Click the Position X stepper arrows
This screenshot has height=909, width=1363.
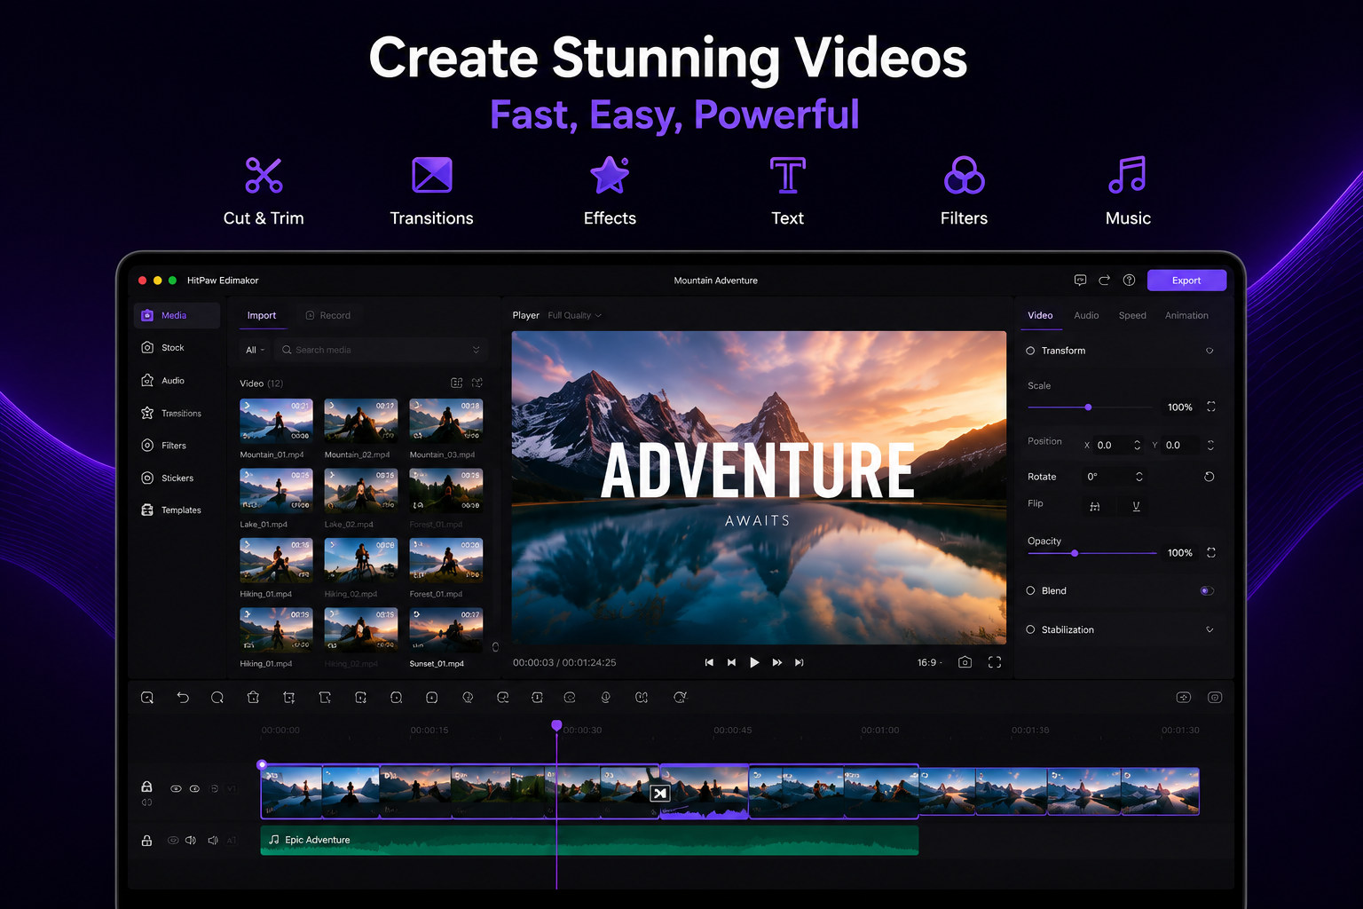click(1137, 445)
